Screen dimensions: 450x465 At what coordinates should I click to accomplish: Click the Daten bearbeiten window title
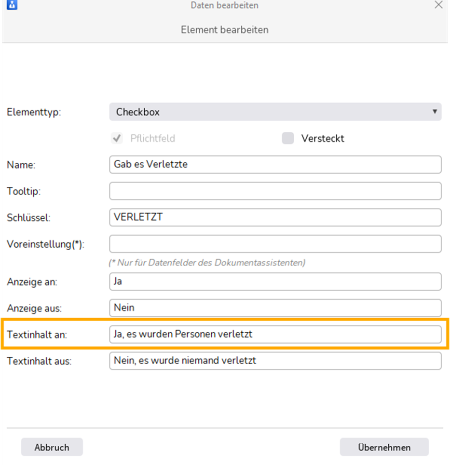(225, 5)
